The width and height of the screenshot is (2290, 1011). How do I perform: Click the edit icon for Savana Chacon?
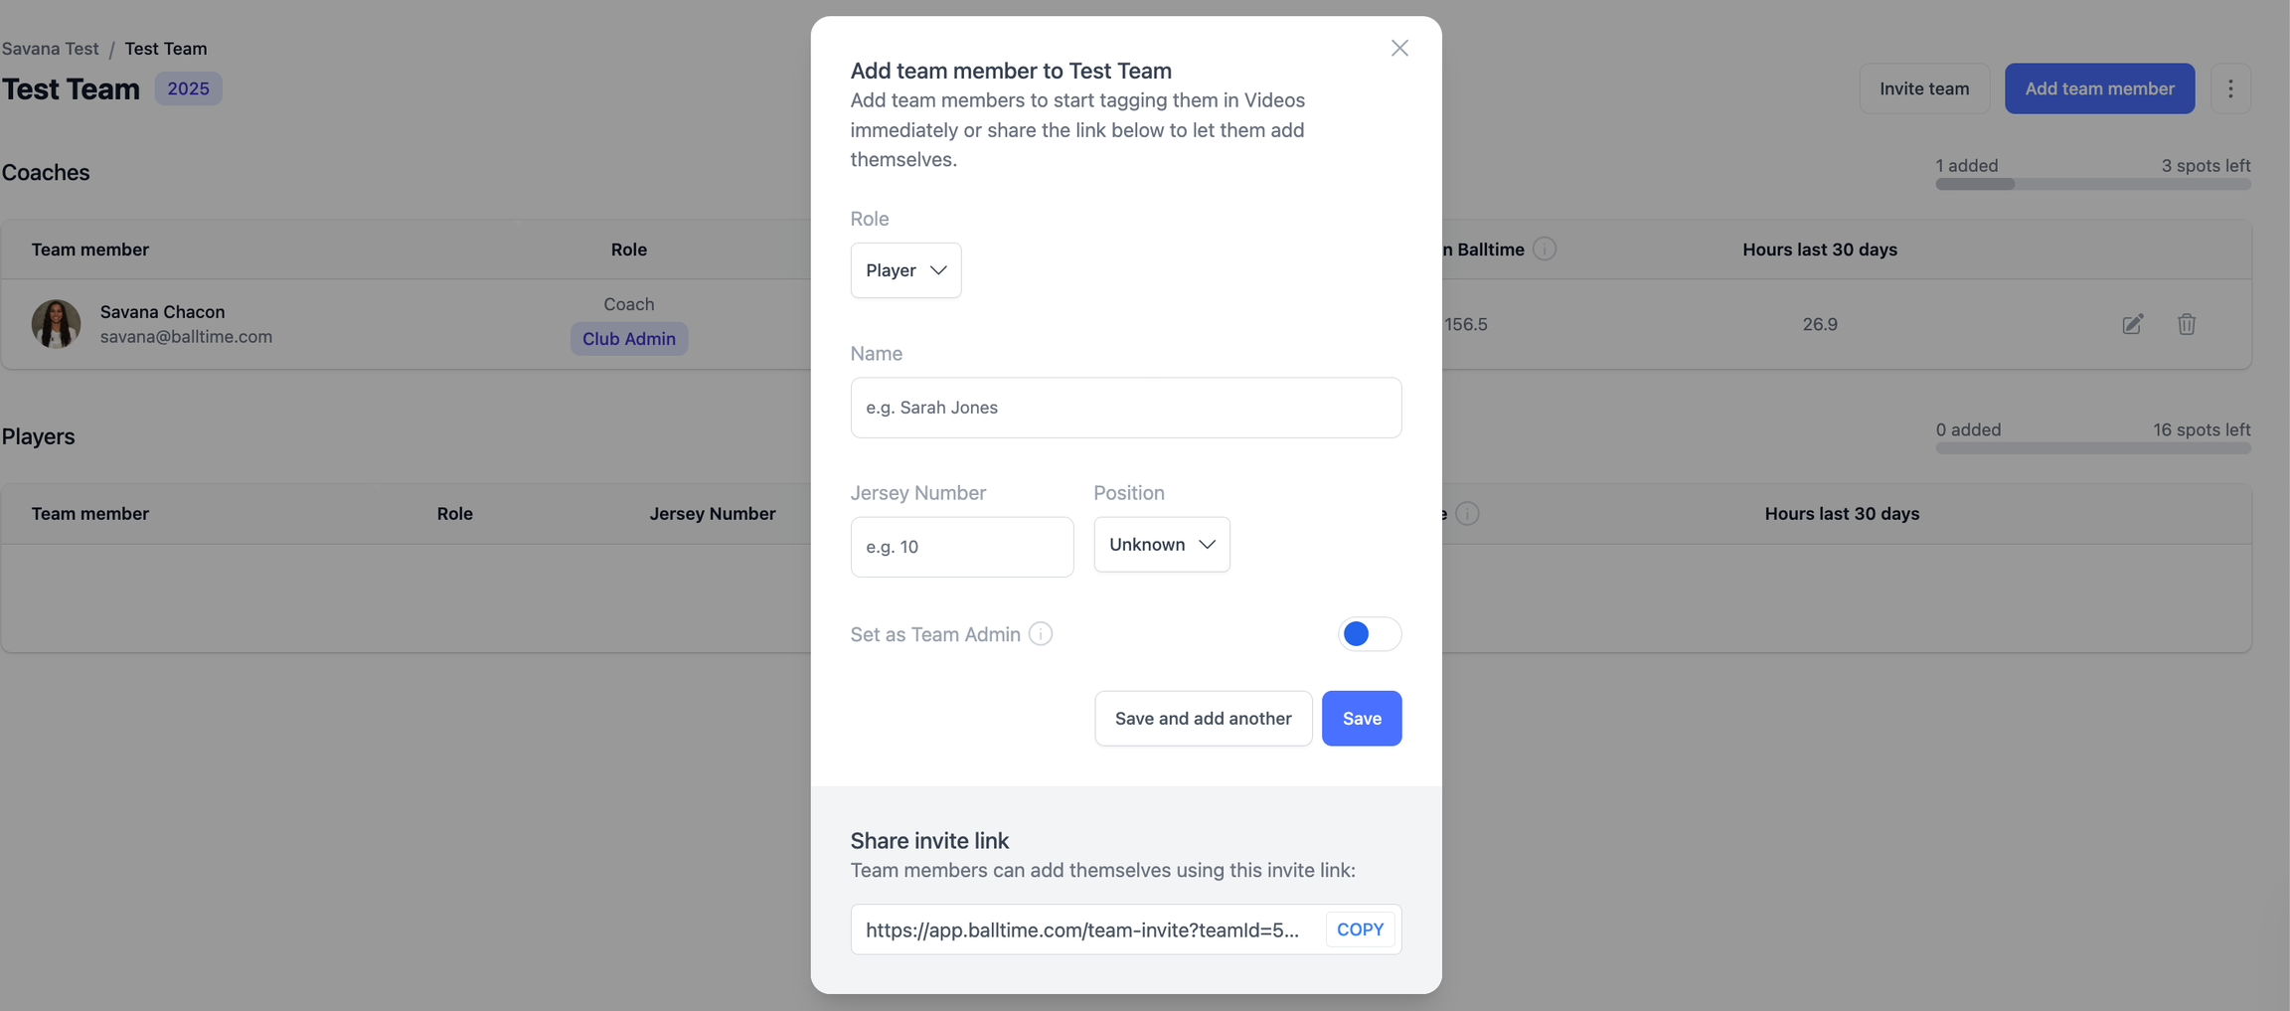[2132, 324]
